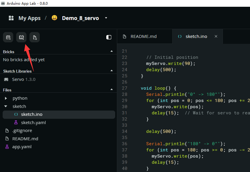Click line number 34 in the gutter

125,131
